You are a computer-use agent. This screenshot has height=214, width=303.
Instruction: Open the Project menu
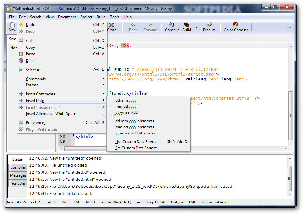click(86, 17)
